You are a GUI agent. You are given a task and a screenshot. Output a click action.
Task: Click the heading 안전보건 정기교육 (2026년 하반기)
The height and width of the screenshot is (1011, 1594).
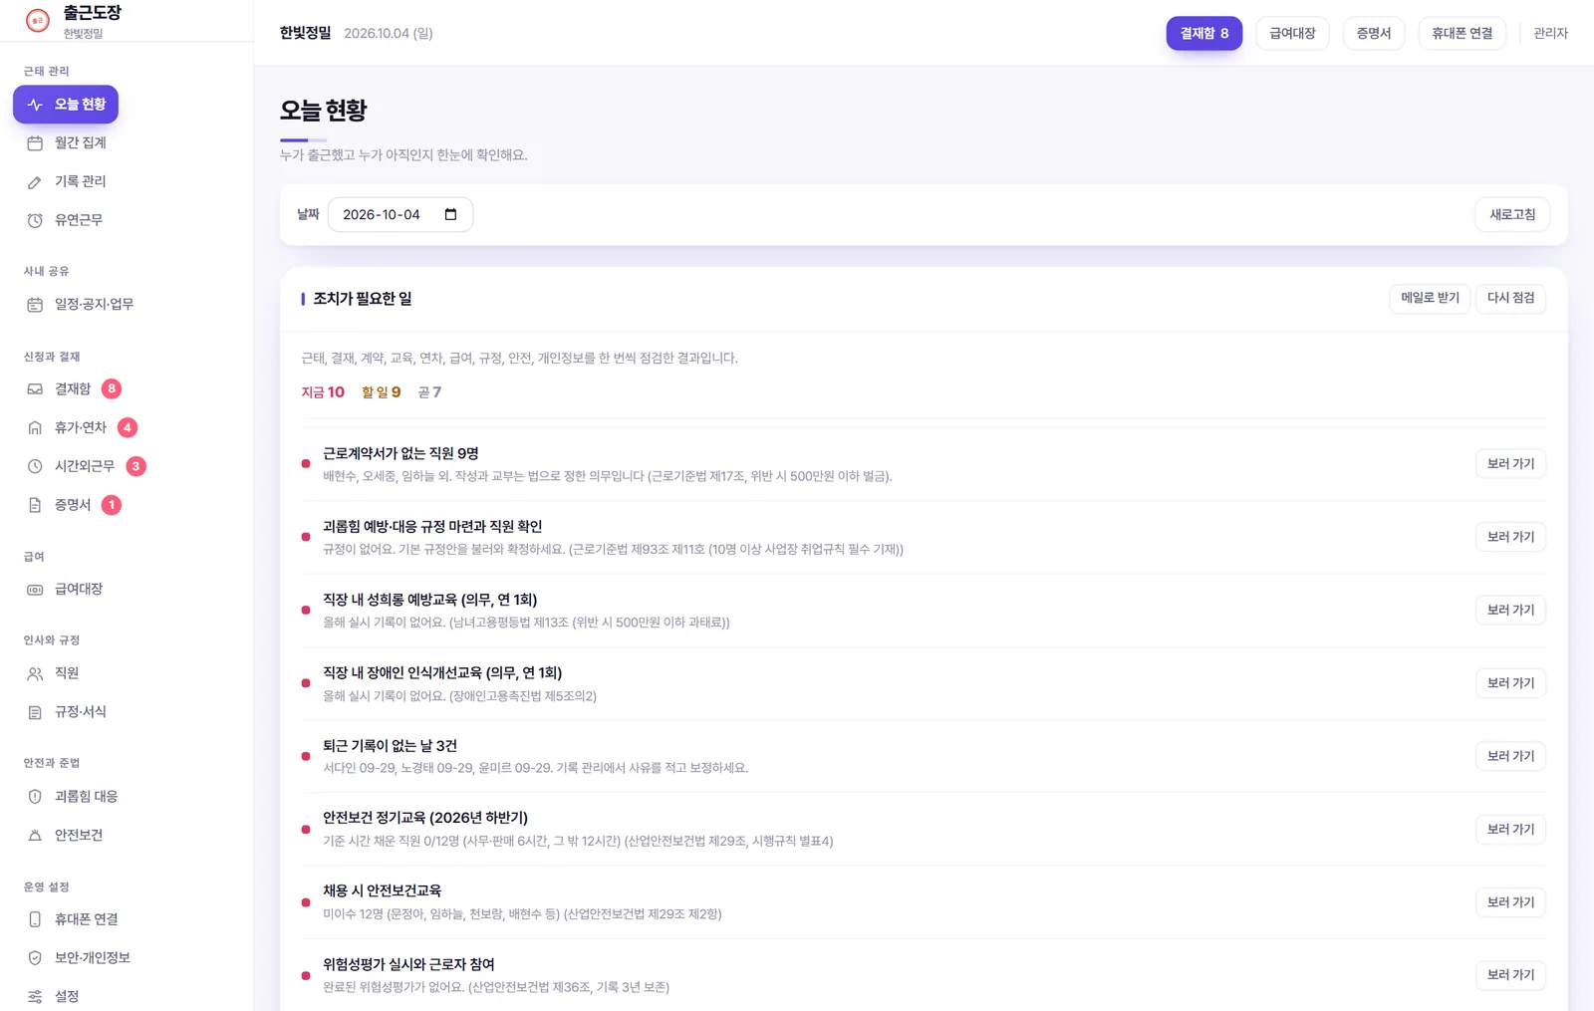click(425, 818)
